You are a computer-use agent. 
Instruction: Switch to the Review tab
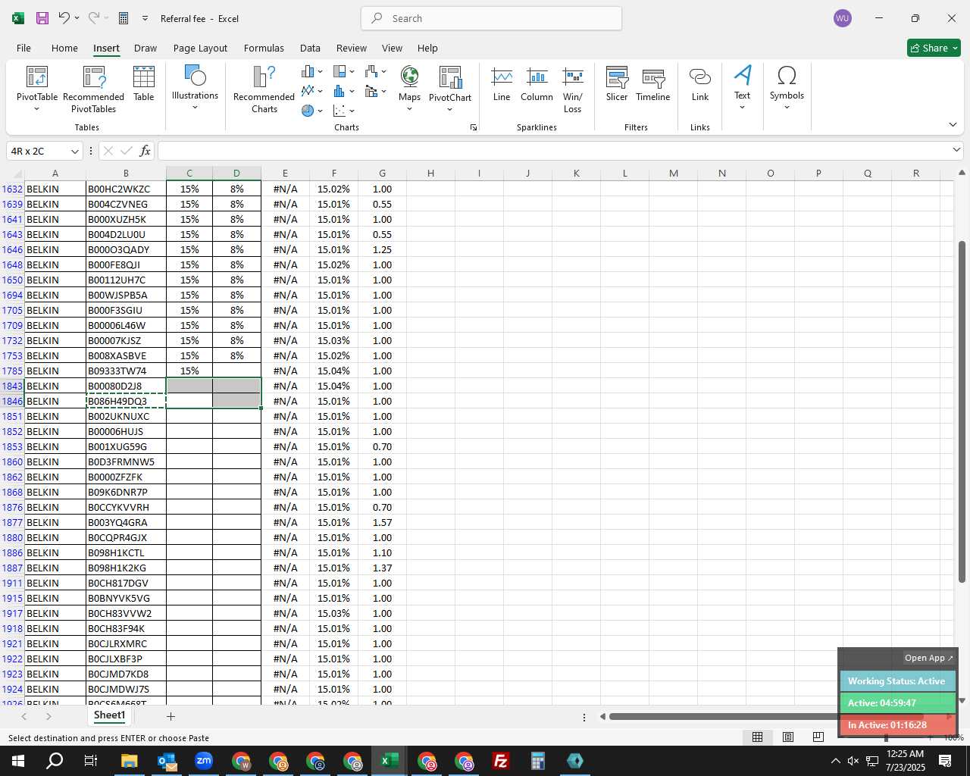(x=351, y=48)
